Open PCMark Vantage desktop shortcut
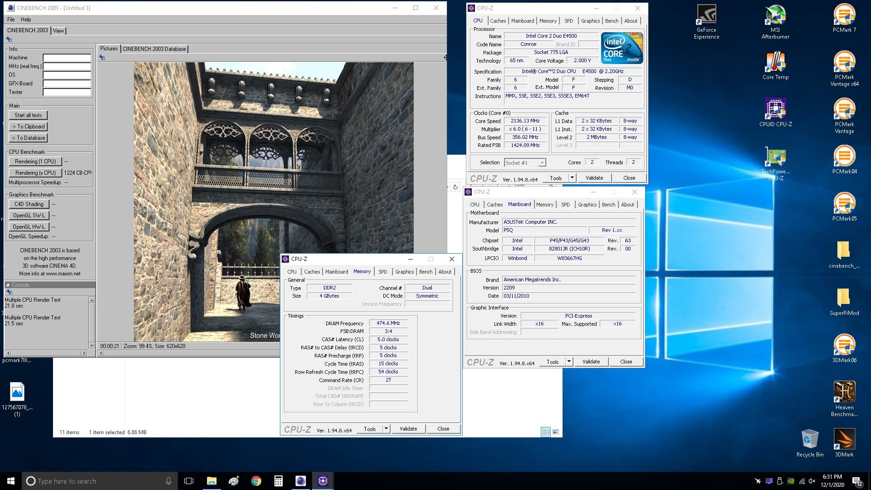The image size is (871, 490). (844, 116)
